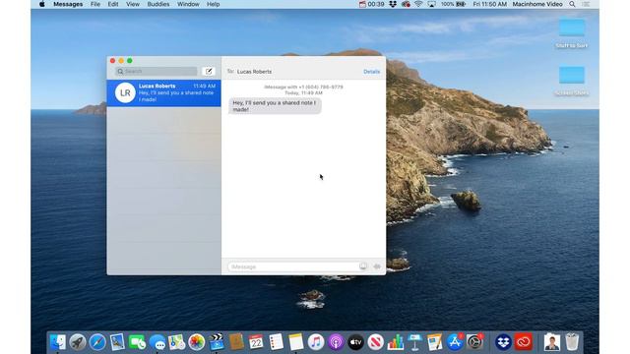Open Photos pinwheel icon in Dock
Image resolution: width=630 pixels, height=354 pixels.
point(197,342)
